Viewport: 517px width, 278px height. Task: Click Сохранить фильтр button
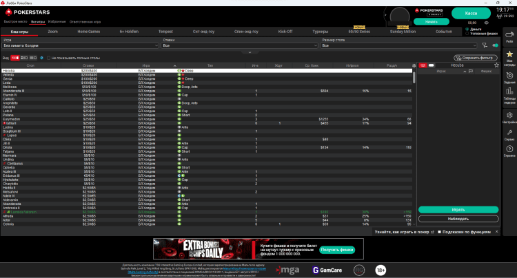(476, 58)
